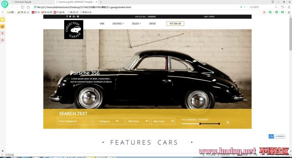Viewport: 292px width, 158px height.
Task: Open the 收藏 favorites bookmark
Action: (x=11, y=12)
